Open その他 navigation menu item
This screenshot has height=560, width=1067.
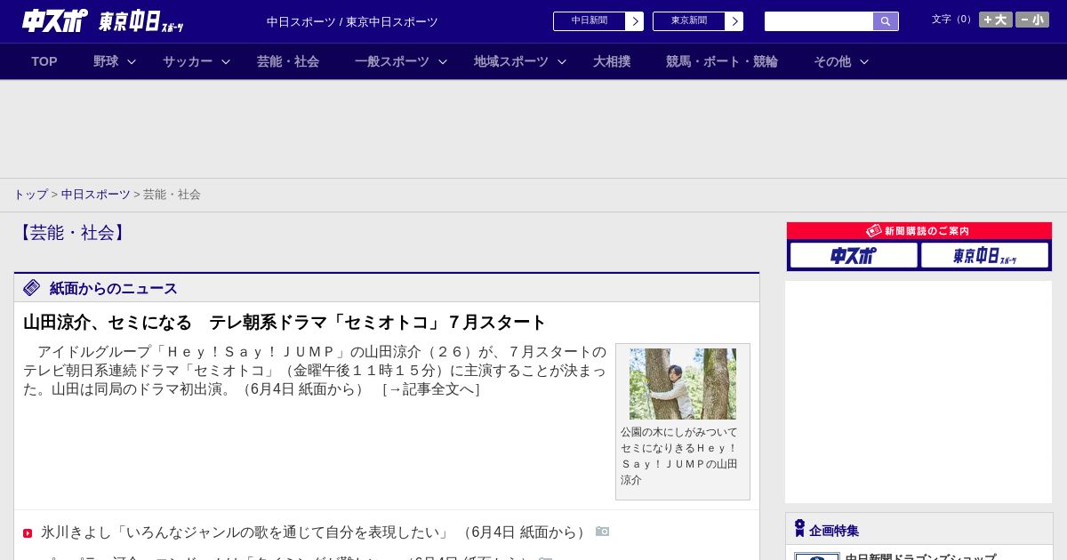tap(832, 61)
